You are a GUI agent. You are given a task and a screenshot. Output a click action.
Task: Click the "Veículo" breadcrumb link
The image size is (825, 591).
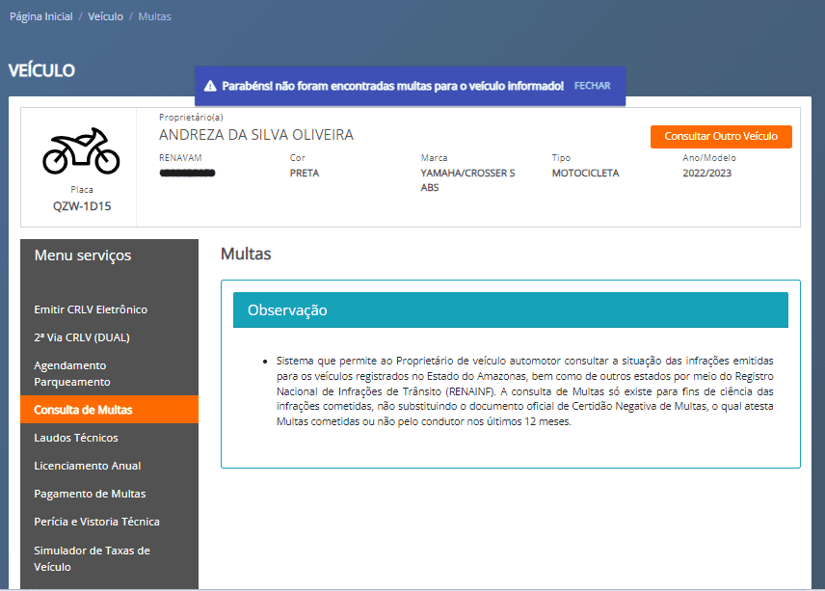105,16
